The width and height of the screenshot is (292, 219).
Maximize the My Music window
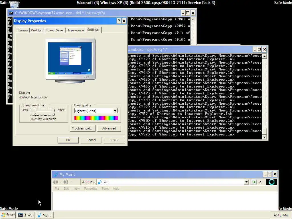click(269, 174)
